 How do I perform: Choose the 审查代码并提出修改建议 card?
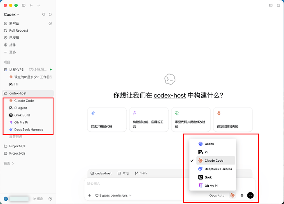[x=191, y=120]
